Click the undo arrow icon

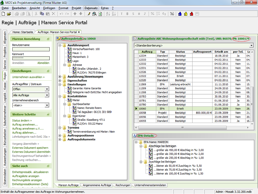[x=61, y=14]
